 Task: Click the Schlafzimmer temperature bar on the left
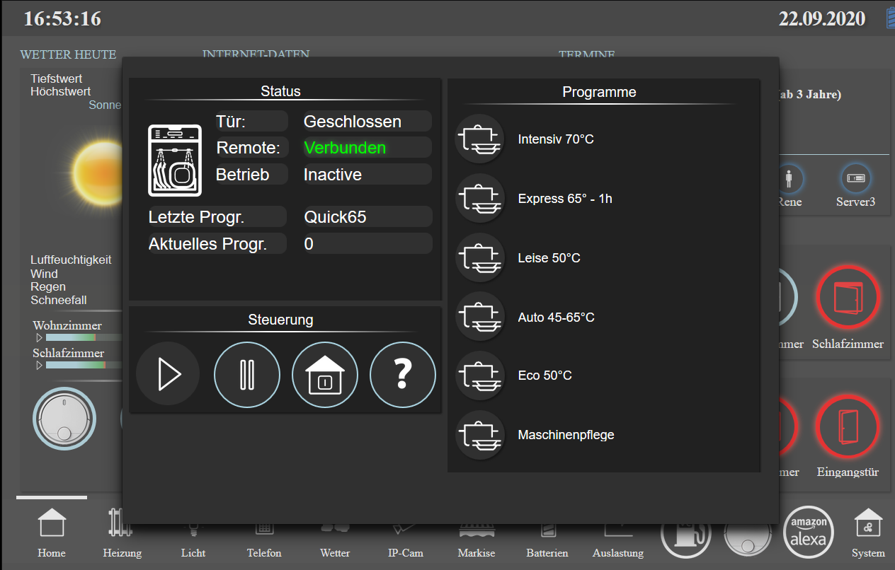(84, 365)
